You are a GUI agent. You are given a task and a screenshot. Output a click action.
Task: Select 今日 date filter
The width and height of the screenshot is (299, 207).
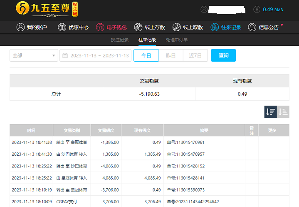point(146,55)
